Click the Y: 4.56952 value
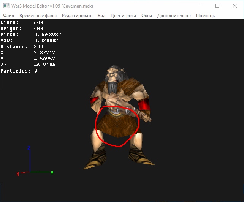The height and width of the screenshot is (202, 244). click(x=44, y=58)
